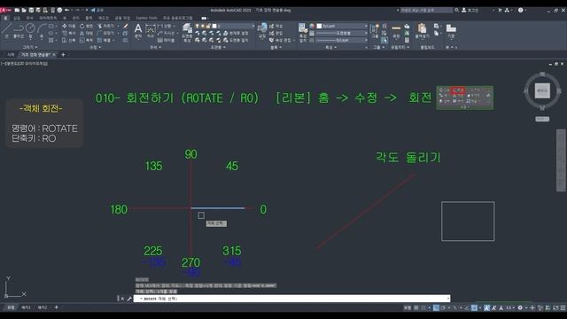The width and height of the screenshot is (567, 319).
Task: Toggle snap mode in status bar
Action: pyautogui.click(x=423, y=307)
